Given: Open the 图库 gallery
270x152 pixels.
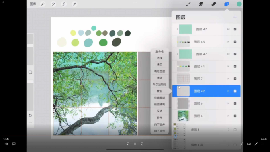Looking at the screenshot, I should [x=33, y=4].
